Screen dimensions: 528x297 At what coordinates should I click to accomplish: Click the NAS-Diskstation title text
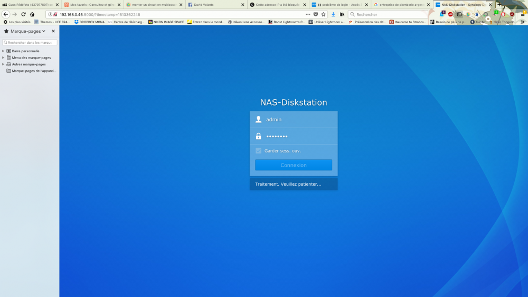pyautogui.click(x=293, y=102)
